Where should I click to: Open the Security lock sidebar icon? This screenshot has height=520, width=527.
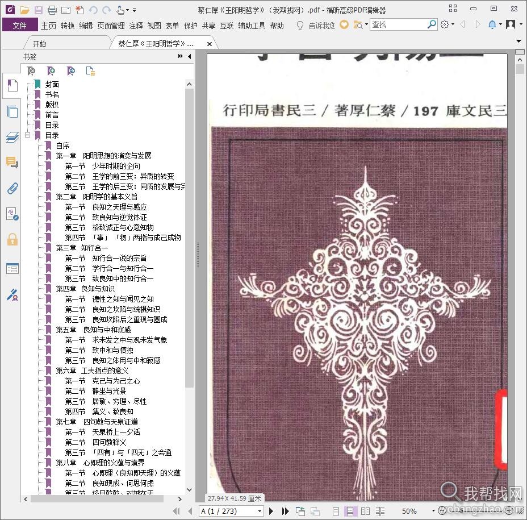[x=12, y=239]
